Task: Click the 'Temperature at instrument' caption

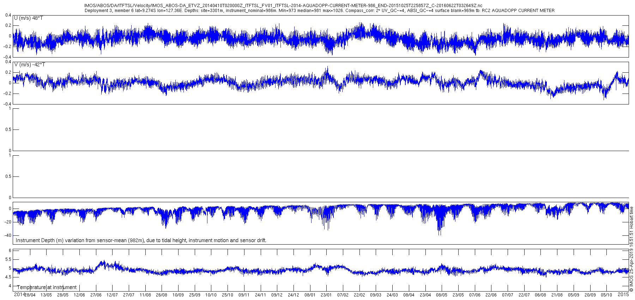Action: point(47,287)
